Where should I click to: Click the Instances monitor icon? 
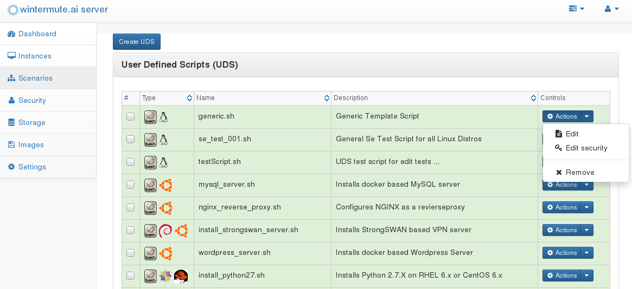click(x=11, y=56)
